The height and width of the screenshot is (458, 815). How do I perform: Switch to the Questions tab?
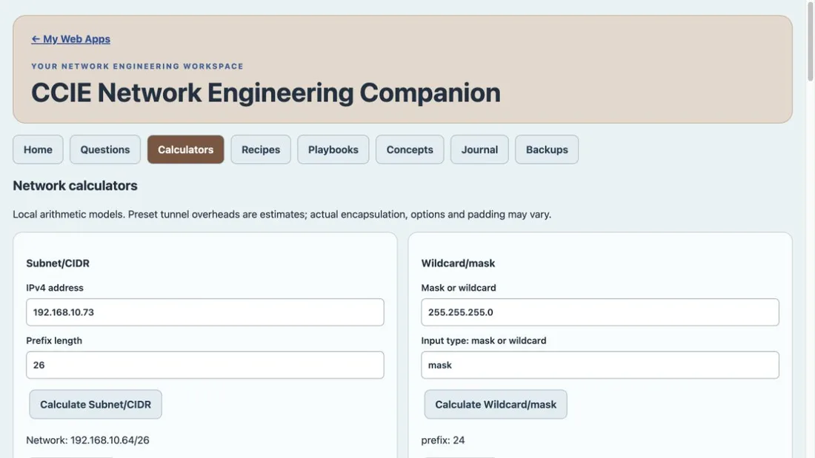coord(105,149)
